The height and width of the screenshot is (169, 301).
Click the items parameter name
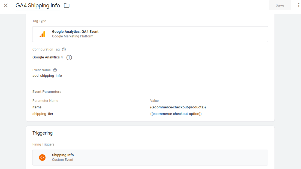pos(37,107)
